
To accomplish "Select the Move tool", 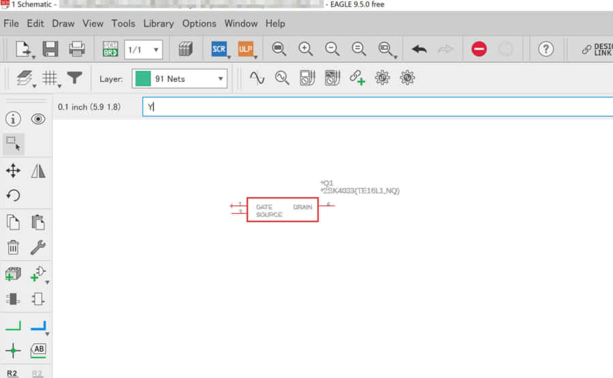I will [x=13, y=171].
